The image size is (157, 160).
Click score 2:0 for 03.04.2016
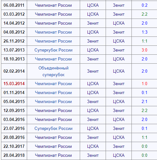point(145,119)
